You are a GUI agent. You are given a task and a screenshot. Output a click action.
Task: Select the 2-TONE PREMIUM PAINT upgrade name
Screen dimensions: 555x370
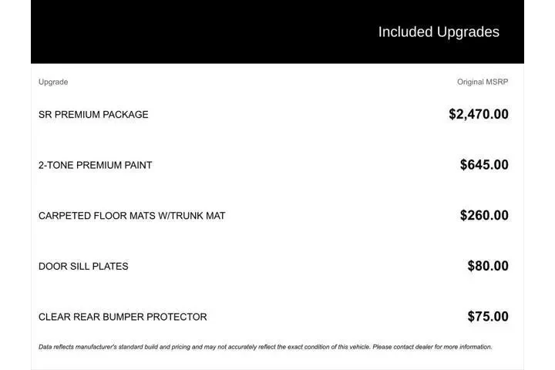pyautogui.click(x=95, y=165)
